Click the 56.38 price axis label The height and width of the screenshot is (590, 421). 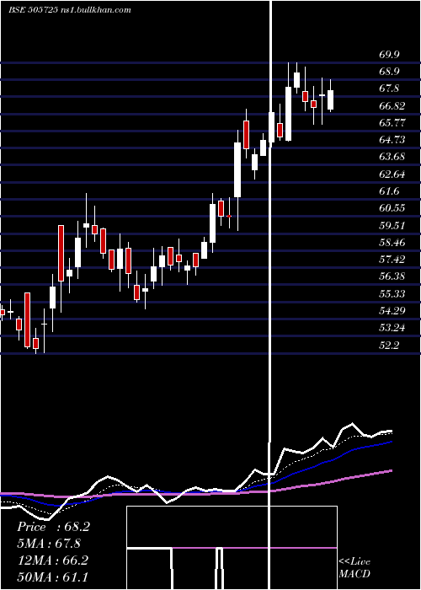pos(392,276)
